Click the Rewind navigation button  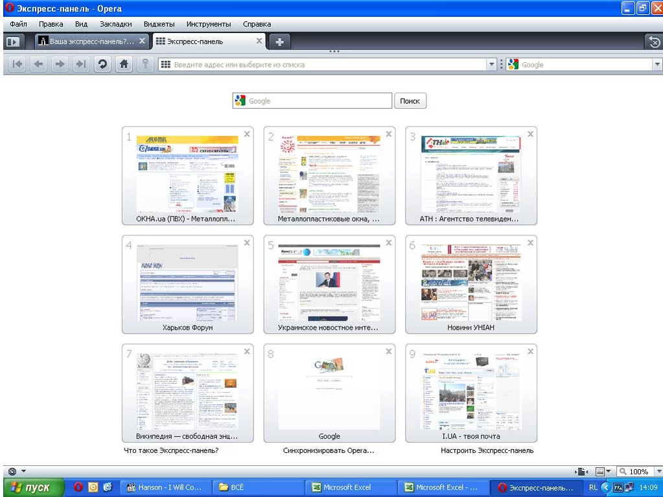[x=17, y=64]
